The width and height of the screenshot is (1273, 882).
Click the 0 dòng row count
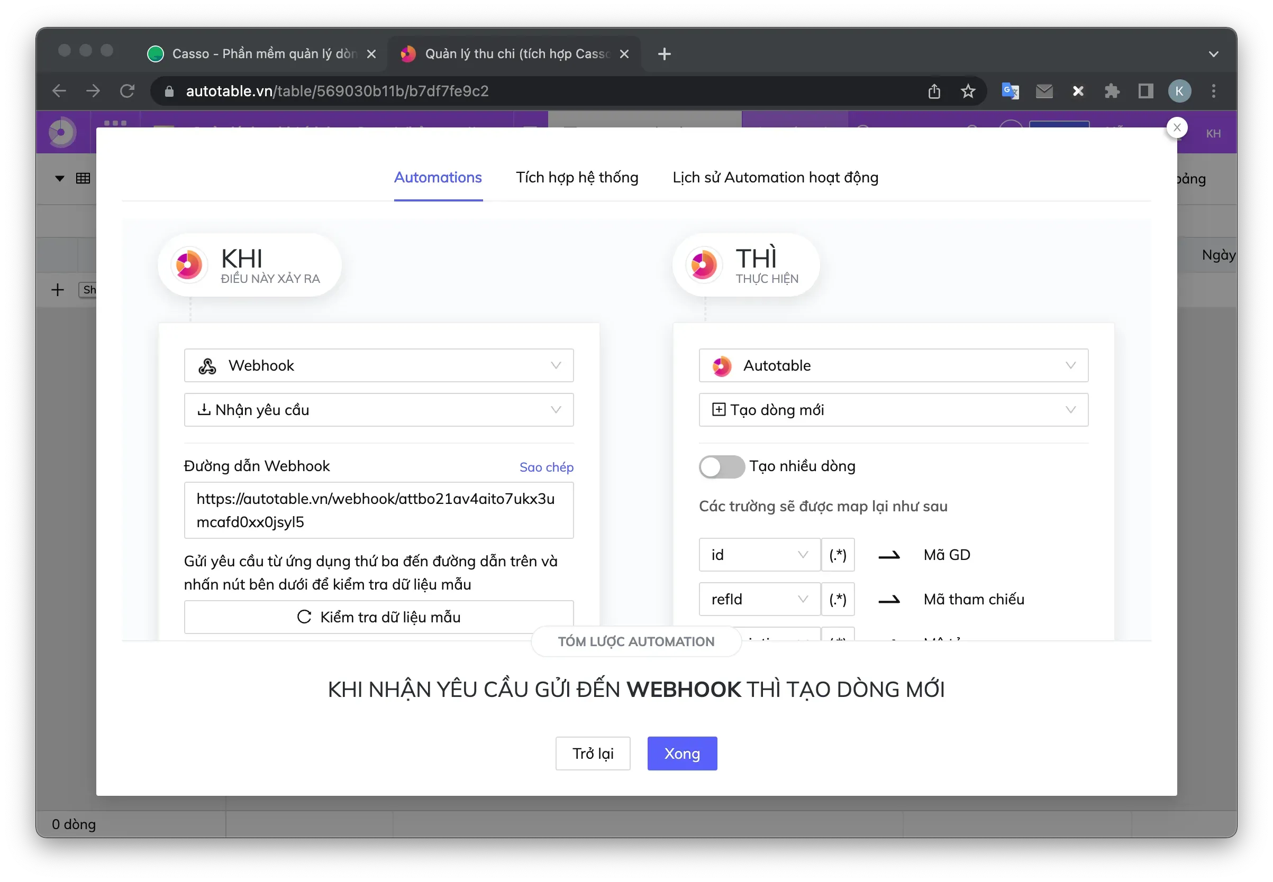pyautogui.click(x=74, y=824)
